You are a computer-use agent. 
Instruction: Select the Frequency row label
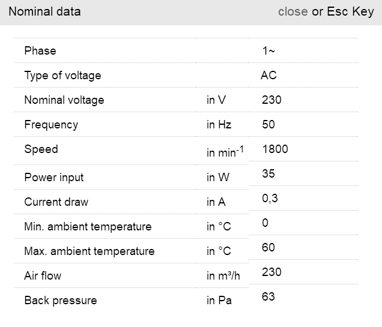pos(51,125)
